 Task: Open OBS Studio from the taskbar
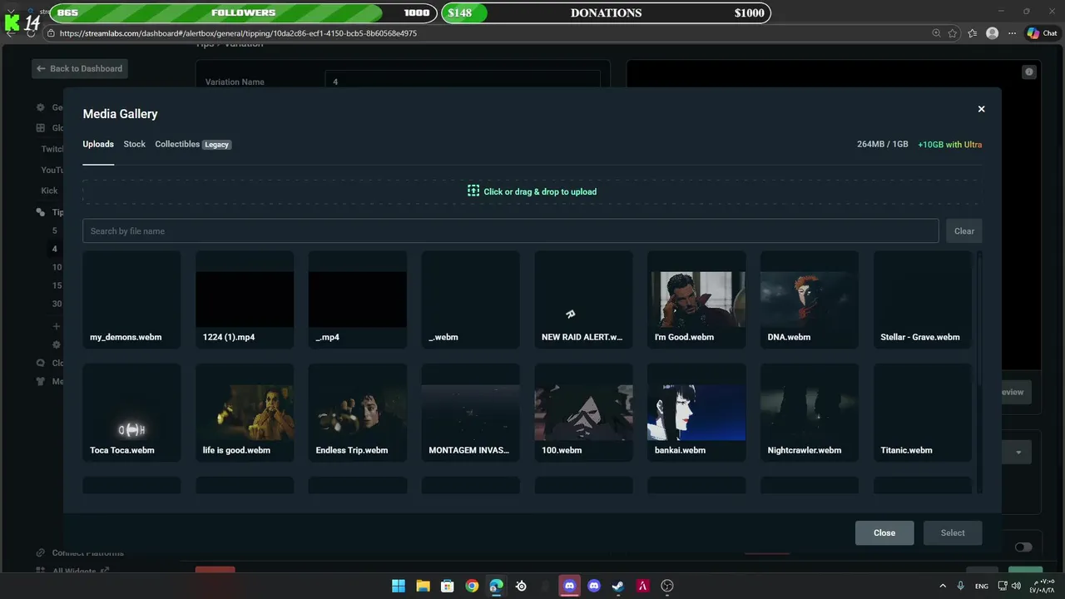(667, 586)
